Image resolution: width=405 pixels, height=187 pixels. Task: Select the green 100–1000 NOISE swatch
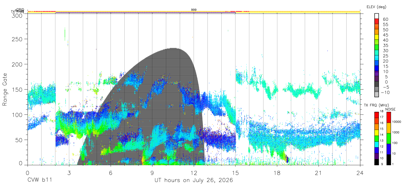(388, 138)
